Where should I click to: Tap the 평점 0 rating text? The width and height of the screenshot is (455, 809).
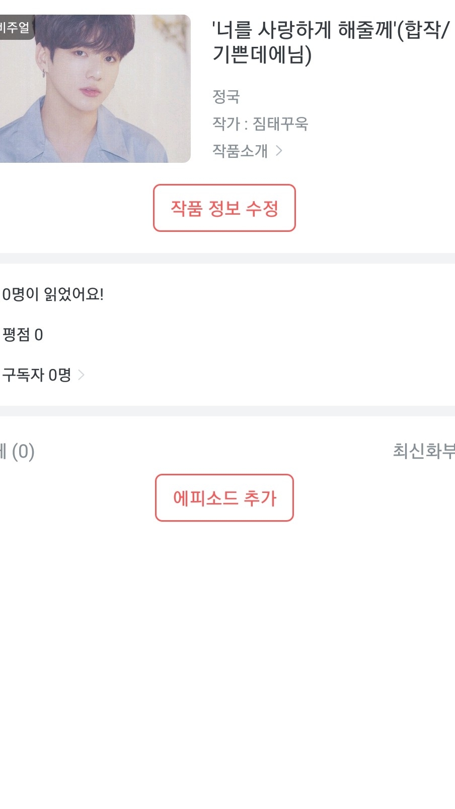[23, 335]
